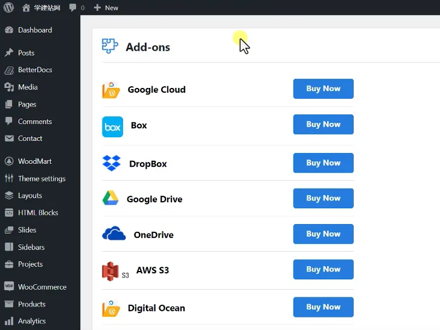Click the Projects briefcase icon
The image size is (440, 330).
click(x=9, y=264)
